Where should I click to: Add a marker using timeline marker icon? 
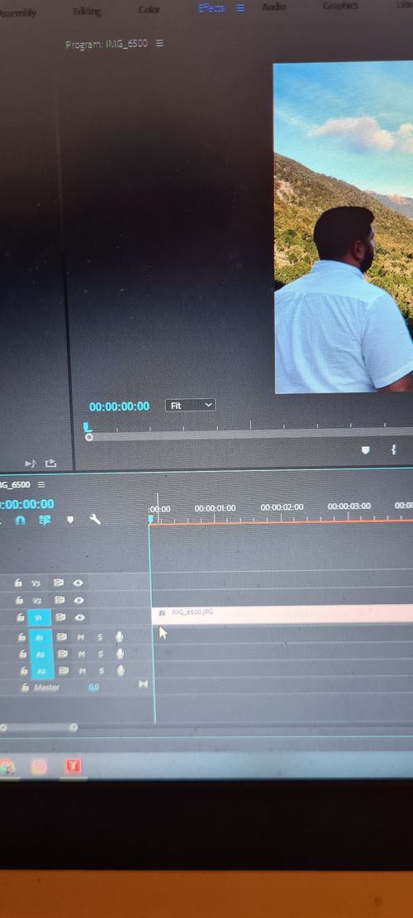(70, 519)
